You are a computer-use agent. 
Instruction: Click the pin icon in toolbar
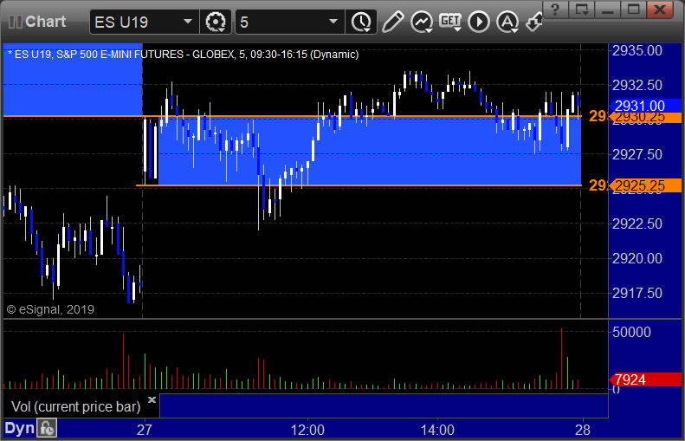coord(533,22)
